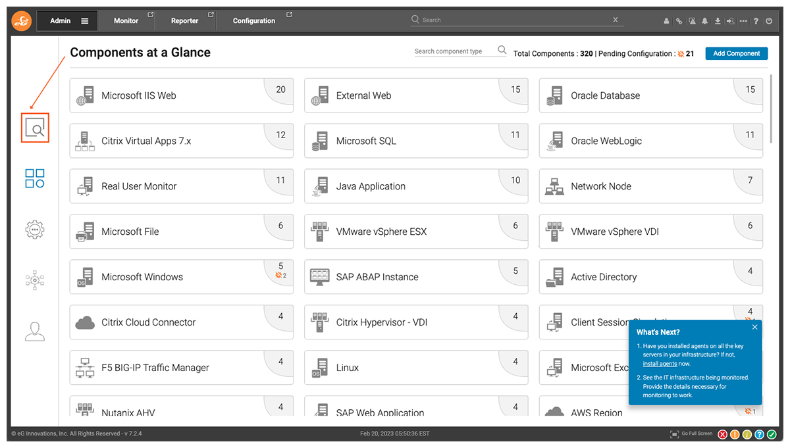Viewport: 790px width, 448px height.
Task: Click the F5 BIG-IP network icon
Action: 85,368
